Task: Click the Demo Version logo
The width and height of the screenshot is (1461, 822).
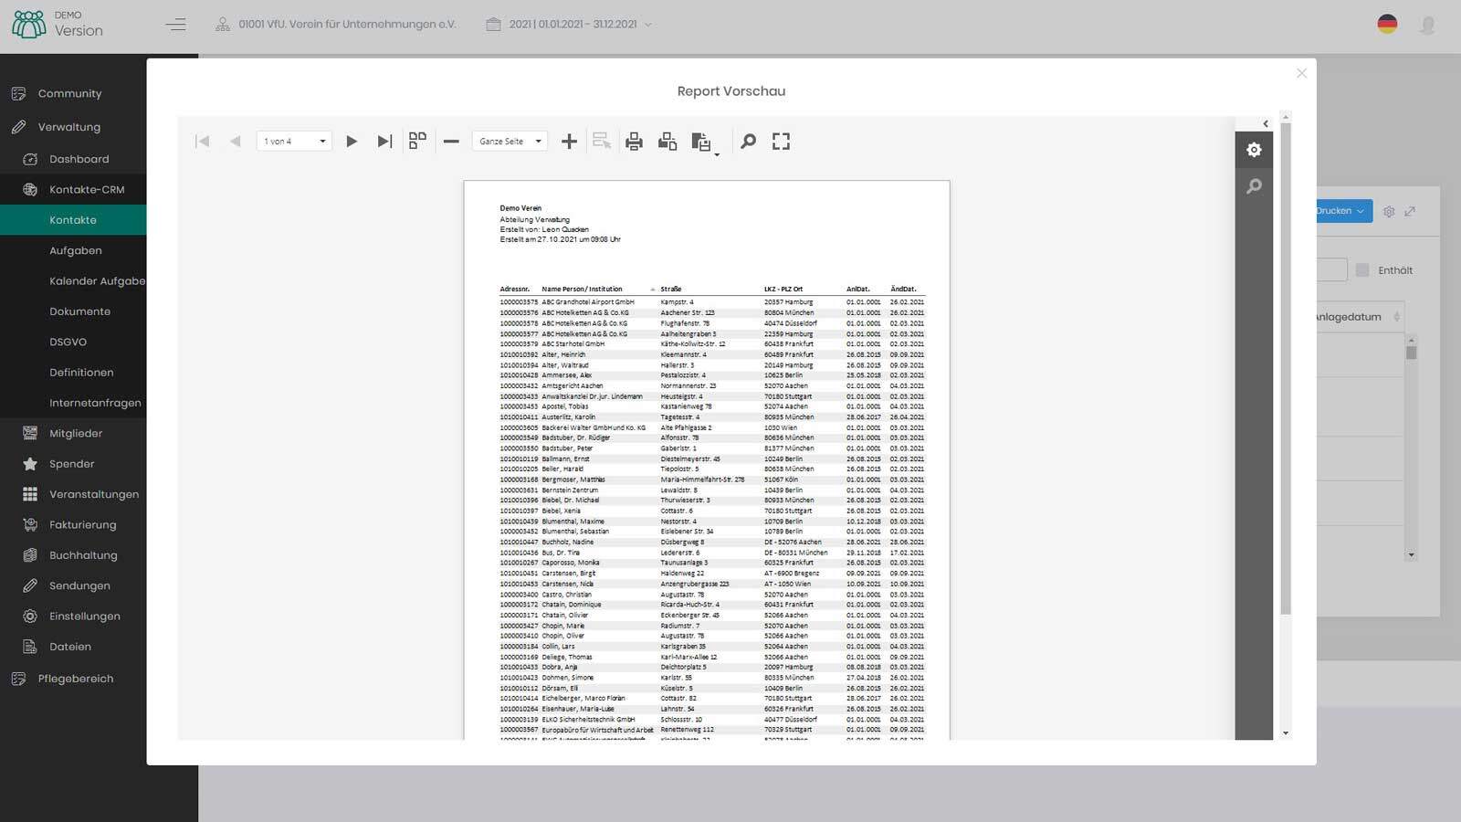Action: click(58, 24)
